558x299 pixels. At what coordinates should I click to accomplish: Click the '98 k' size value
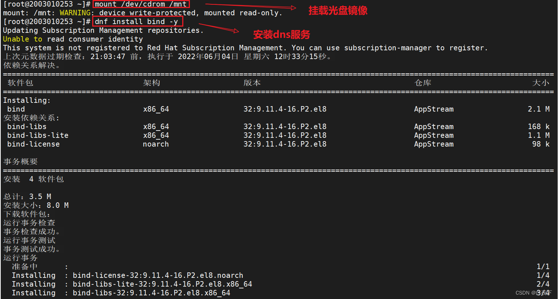[541, 144]
